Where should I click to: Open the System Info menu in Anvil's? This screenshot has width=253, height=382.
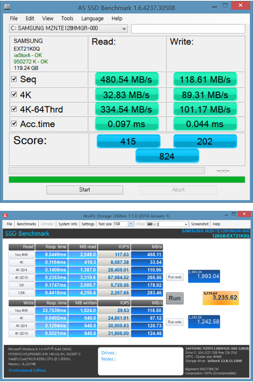click(x=68, y=224)
